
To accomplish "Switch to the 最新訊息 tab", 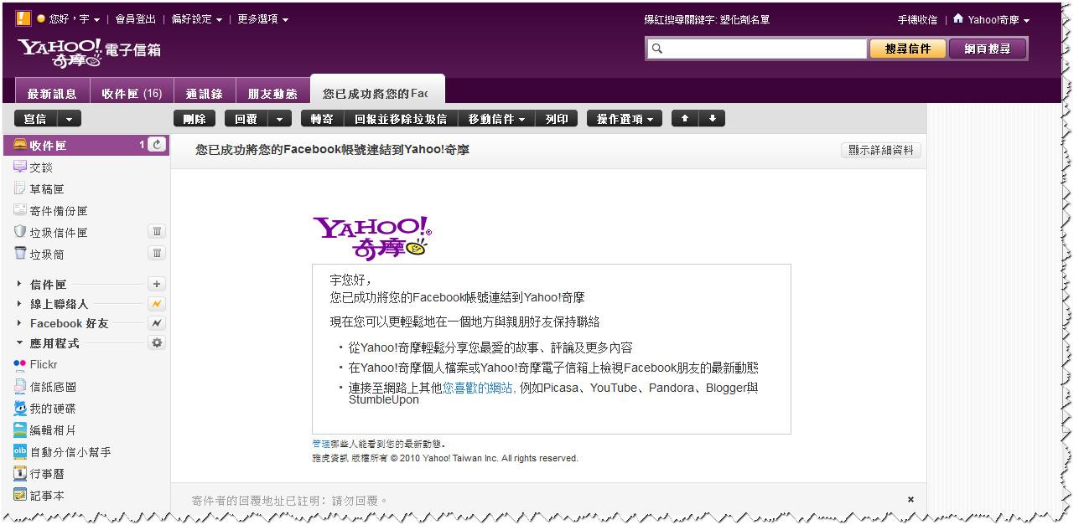I will pyautogui.click(x=52, y=92).
